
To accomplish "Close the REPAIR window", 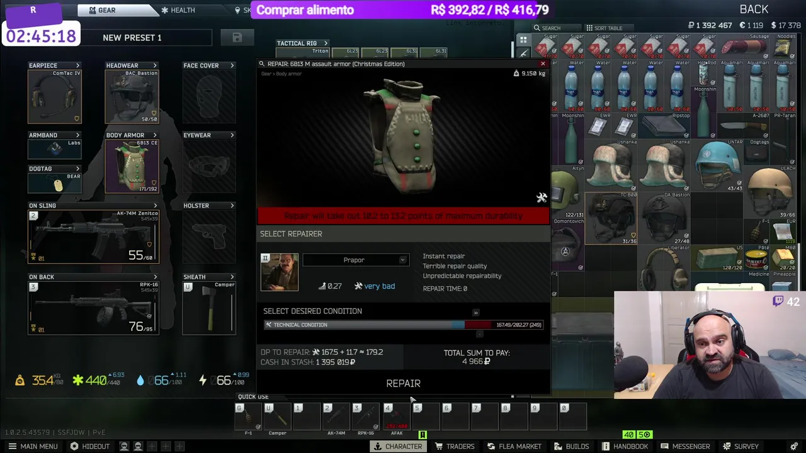I will coord(543,64).
